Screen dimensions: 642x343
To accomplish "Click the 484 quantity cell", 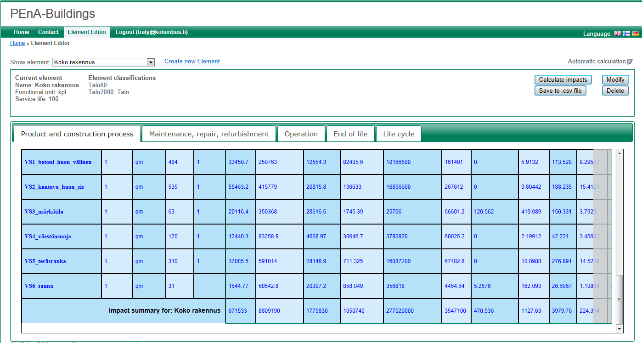I will tap(180, 162).
